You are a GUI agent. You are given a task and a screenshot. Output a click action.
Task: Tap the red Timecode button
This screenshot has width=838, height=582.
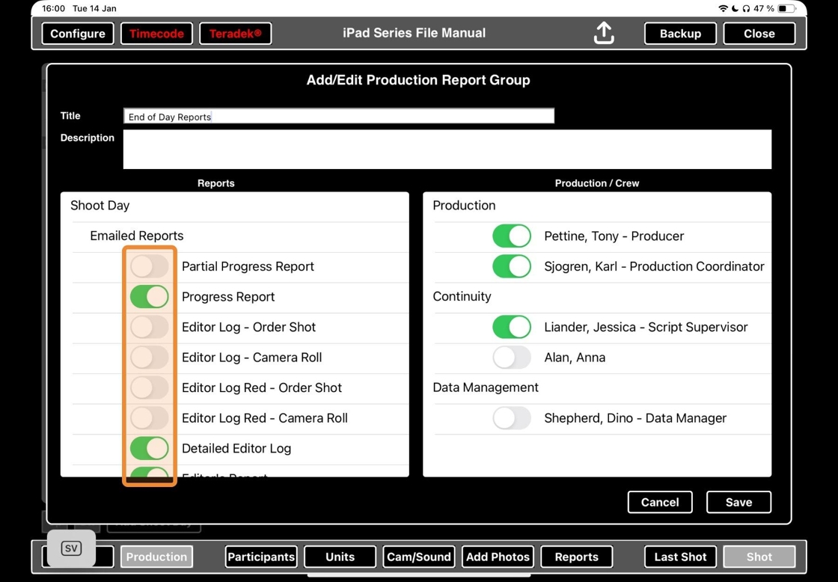pyautogui.click(x=156, y=34)
